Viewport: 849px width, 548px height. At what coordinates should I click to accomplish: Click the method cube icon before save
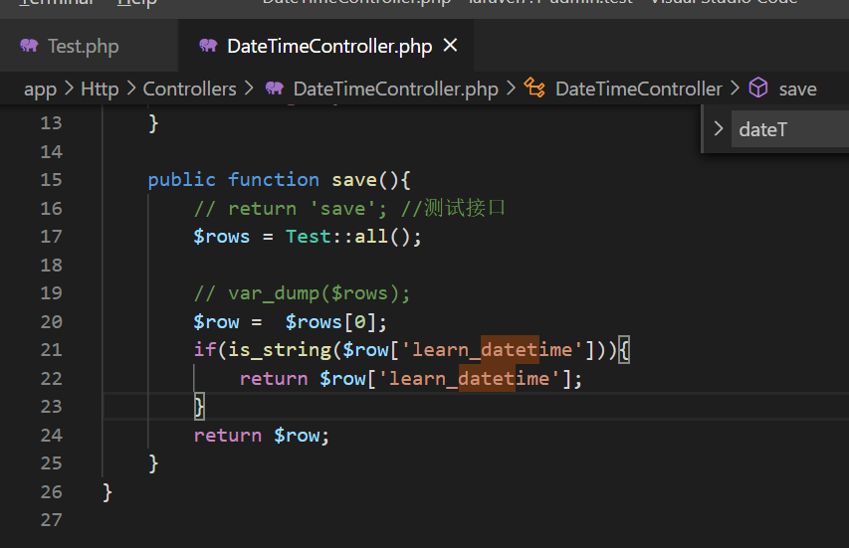pyautogui.click(x=758, y=88)
